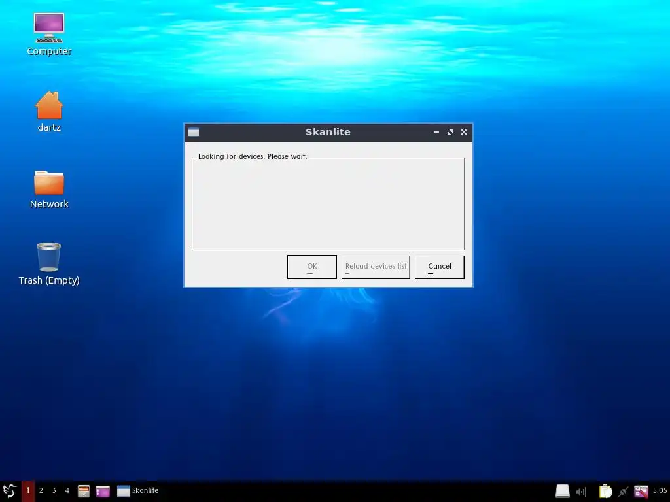
Task: Click the tray icon beside the clock
Action: [641, 492]
